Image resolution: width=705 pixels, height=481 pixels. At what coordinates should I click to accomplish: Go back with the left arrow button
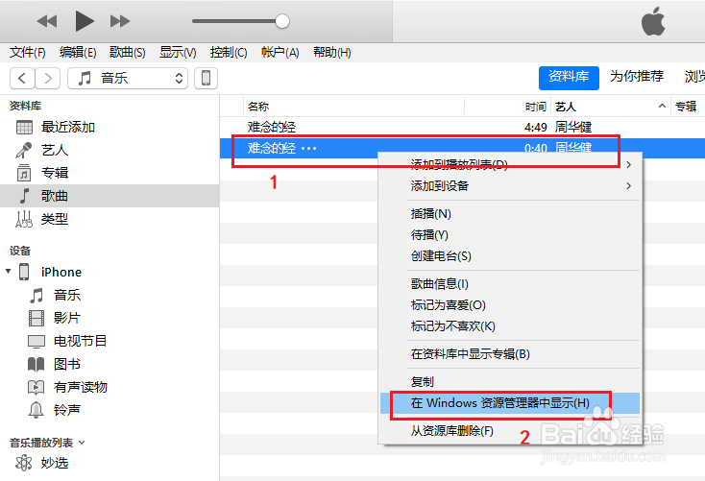click(22, 78)
